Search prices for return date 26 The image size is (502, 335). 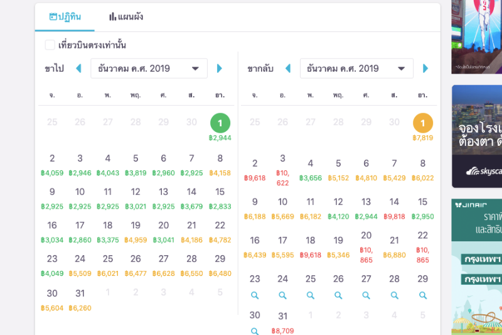338,295
